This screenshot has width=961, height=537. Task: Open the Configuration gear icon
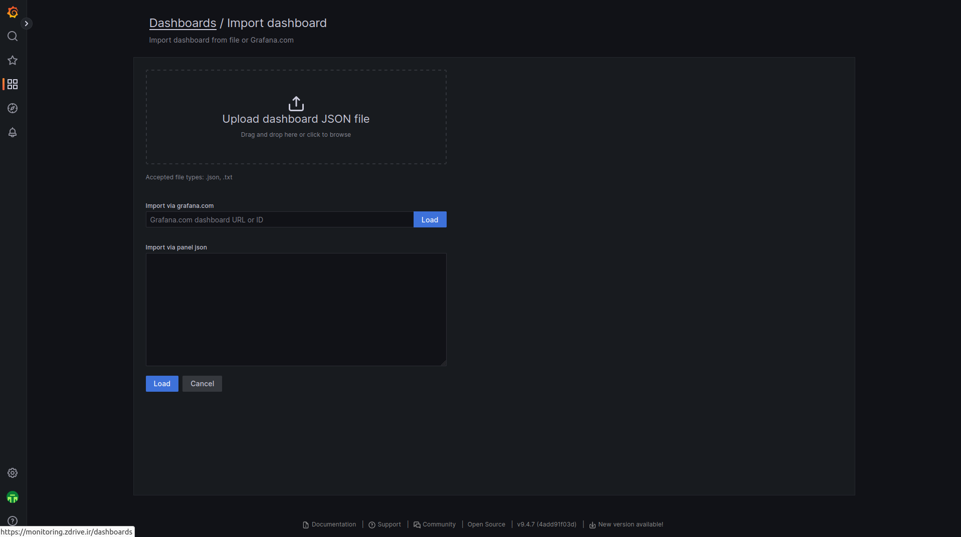[13, 473]
